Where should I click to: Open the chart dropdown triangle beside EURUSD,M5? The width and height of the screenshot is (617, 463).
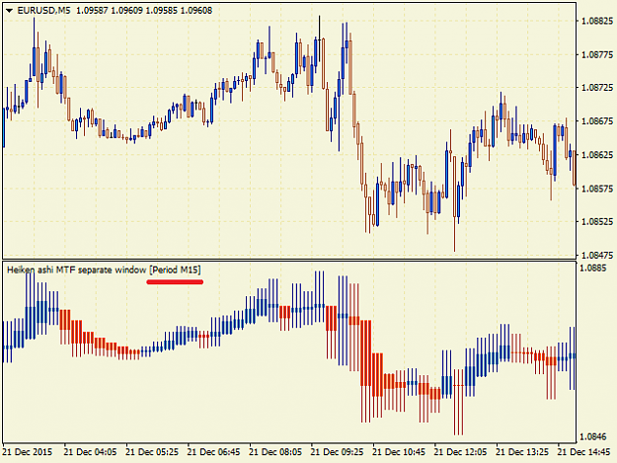click(x=10, y=11)
